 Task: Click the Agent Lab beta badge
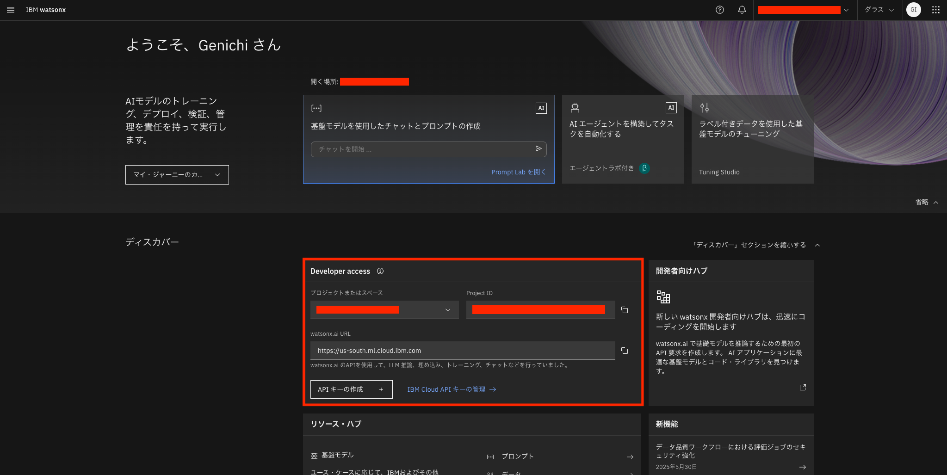point(644,168)
